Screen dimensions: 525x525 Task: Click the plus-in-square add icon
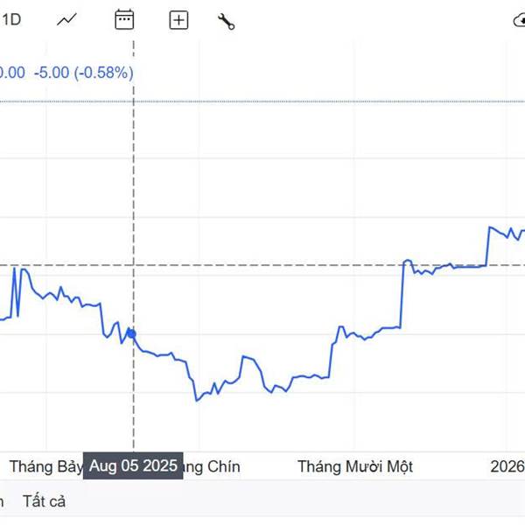[x=178, y=20]
